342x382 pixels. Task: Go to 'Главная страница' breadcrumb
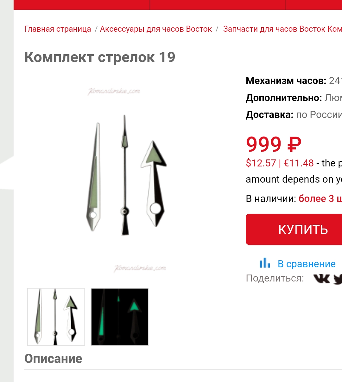click(58, 29)
